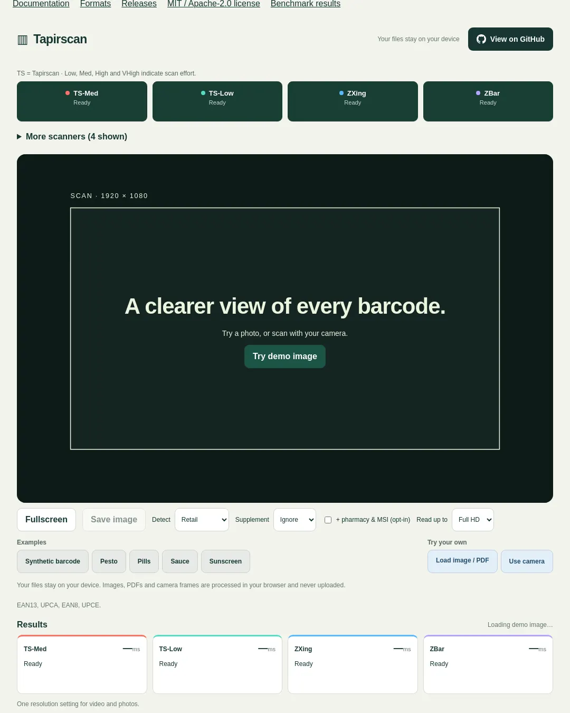
Task: Open the Formats link
Action: tap(96, 4)
